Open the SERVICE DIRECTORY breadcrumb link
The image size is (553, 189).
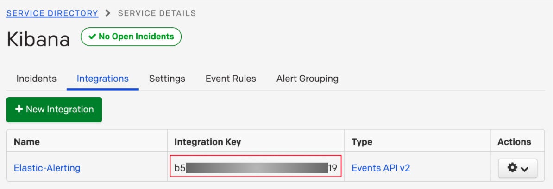pos(52,13)
